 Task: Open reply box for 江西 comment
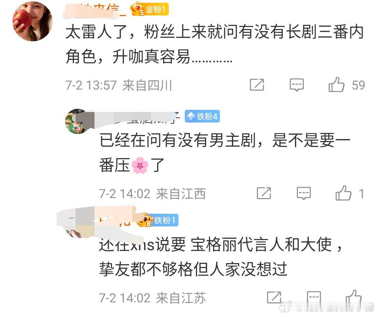click(303, 193)
